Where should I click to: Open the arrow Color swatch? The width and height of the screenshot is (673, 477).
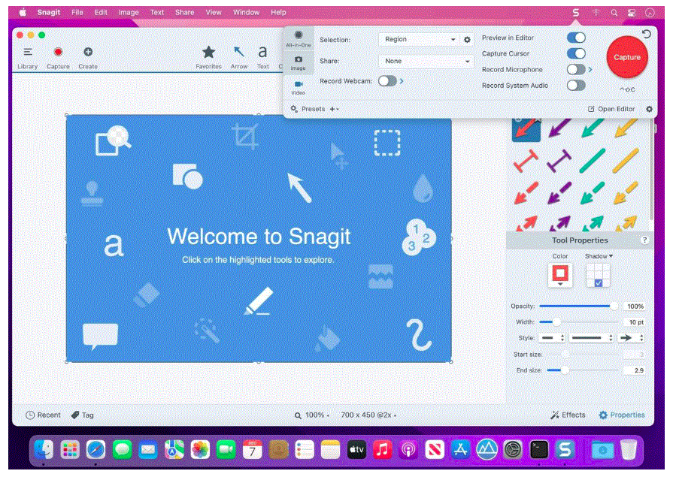point(560,275)
